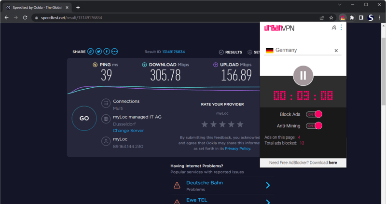Click upload value 156.89
This screenshot has width=386, height=204.
click(x=236, y=75)
